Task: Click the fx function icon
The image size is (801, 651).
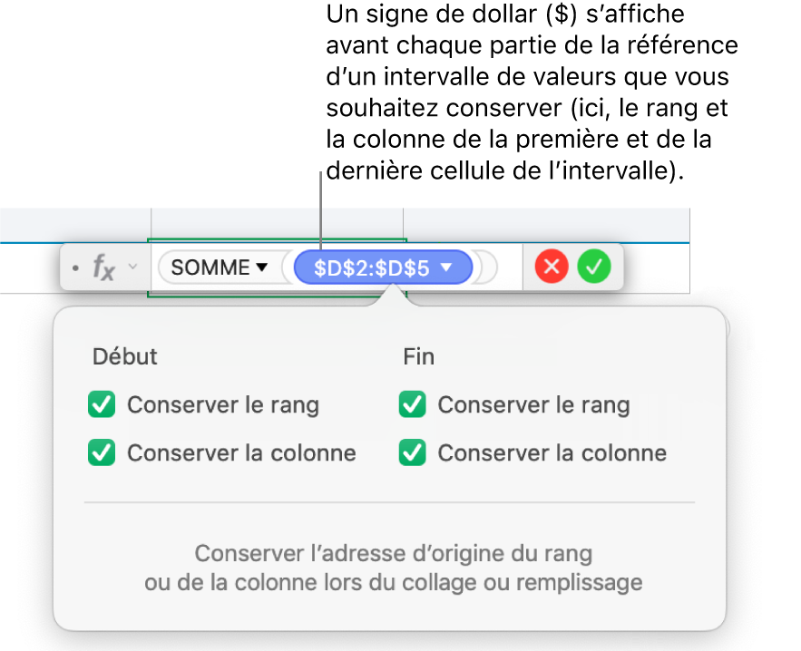Action: pos(105,267)
